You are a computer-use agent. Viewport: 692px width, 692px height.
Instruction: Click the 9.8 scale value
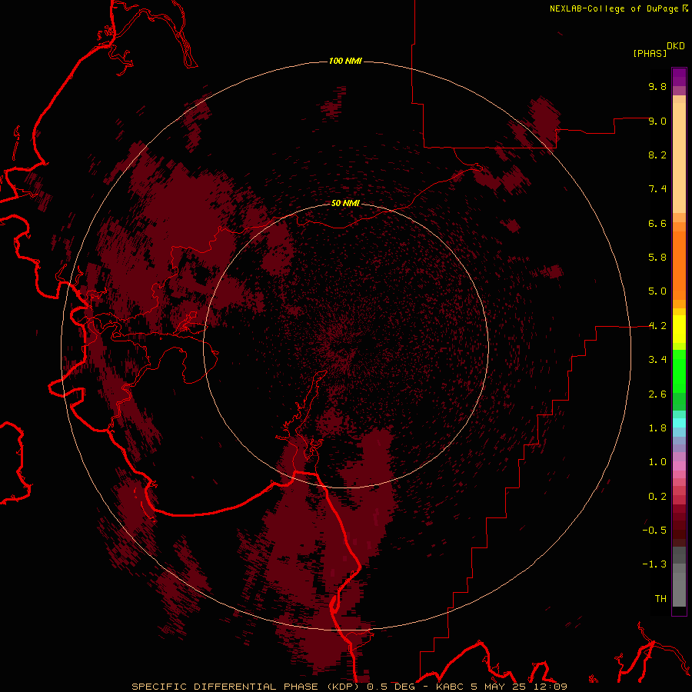tap(657, 86)
